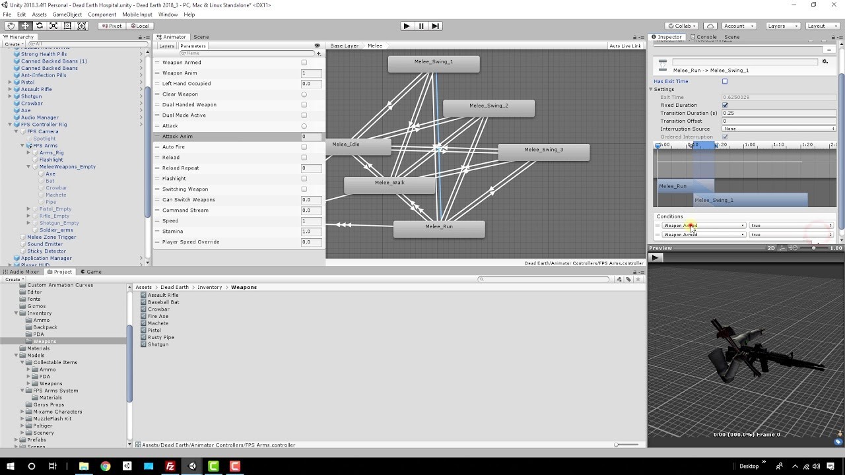Open the Interruption Source dropdown
Image resolution: width=845 pixels, height=475 pixels.
pos(778,129)
